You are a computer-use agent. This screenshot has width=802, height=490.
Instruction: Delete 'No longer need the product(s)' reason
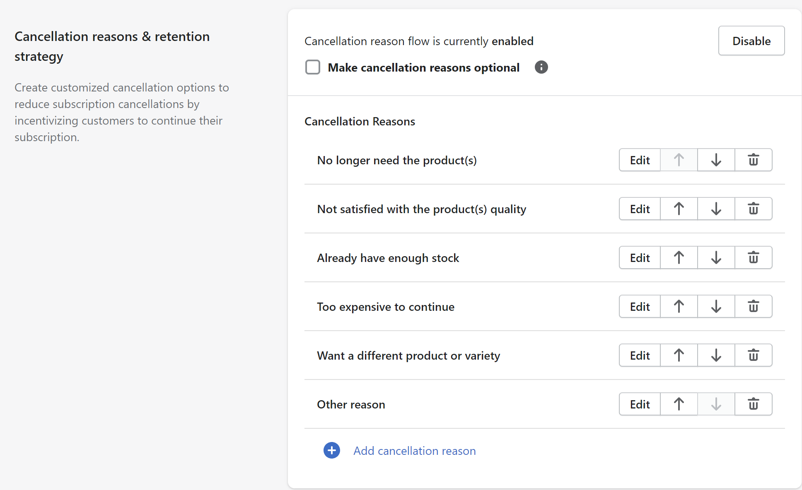coord(753,160)
